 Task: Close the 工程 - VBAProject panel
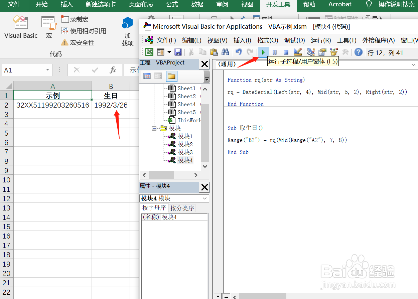[204, 64]
